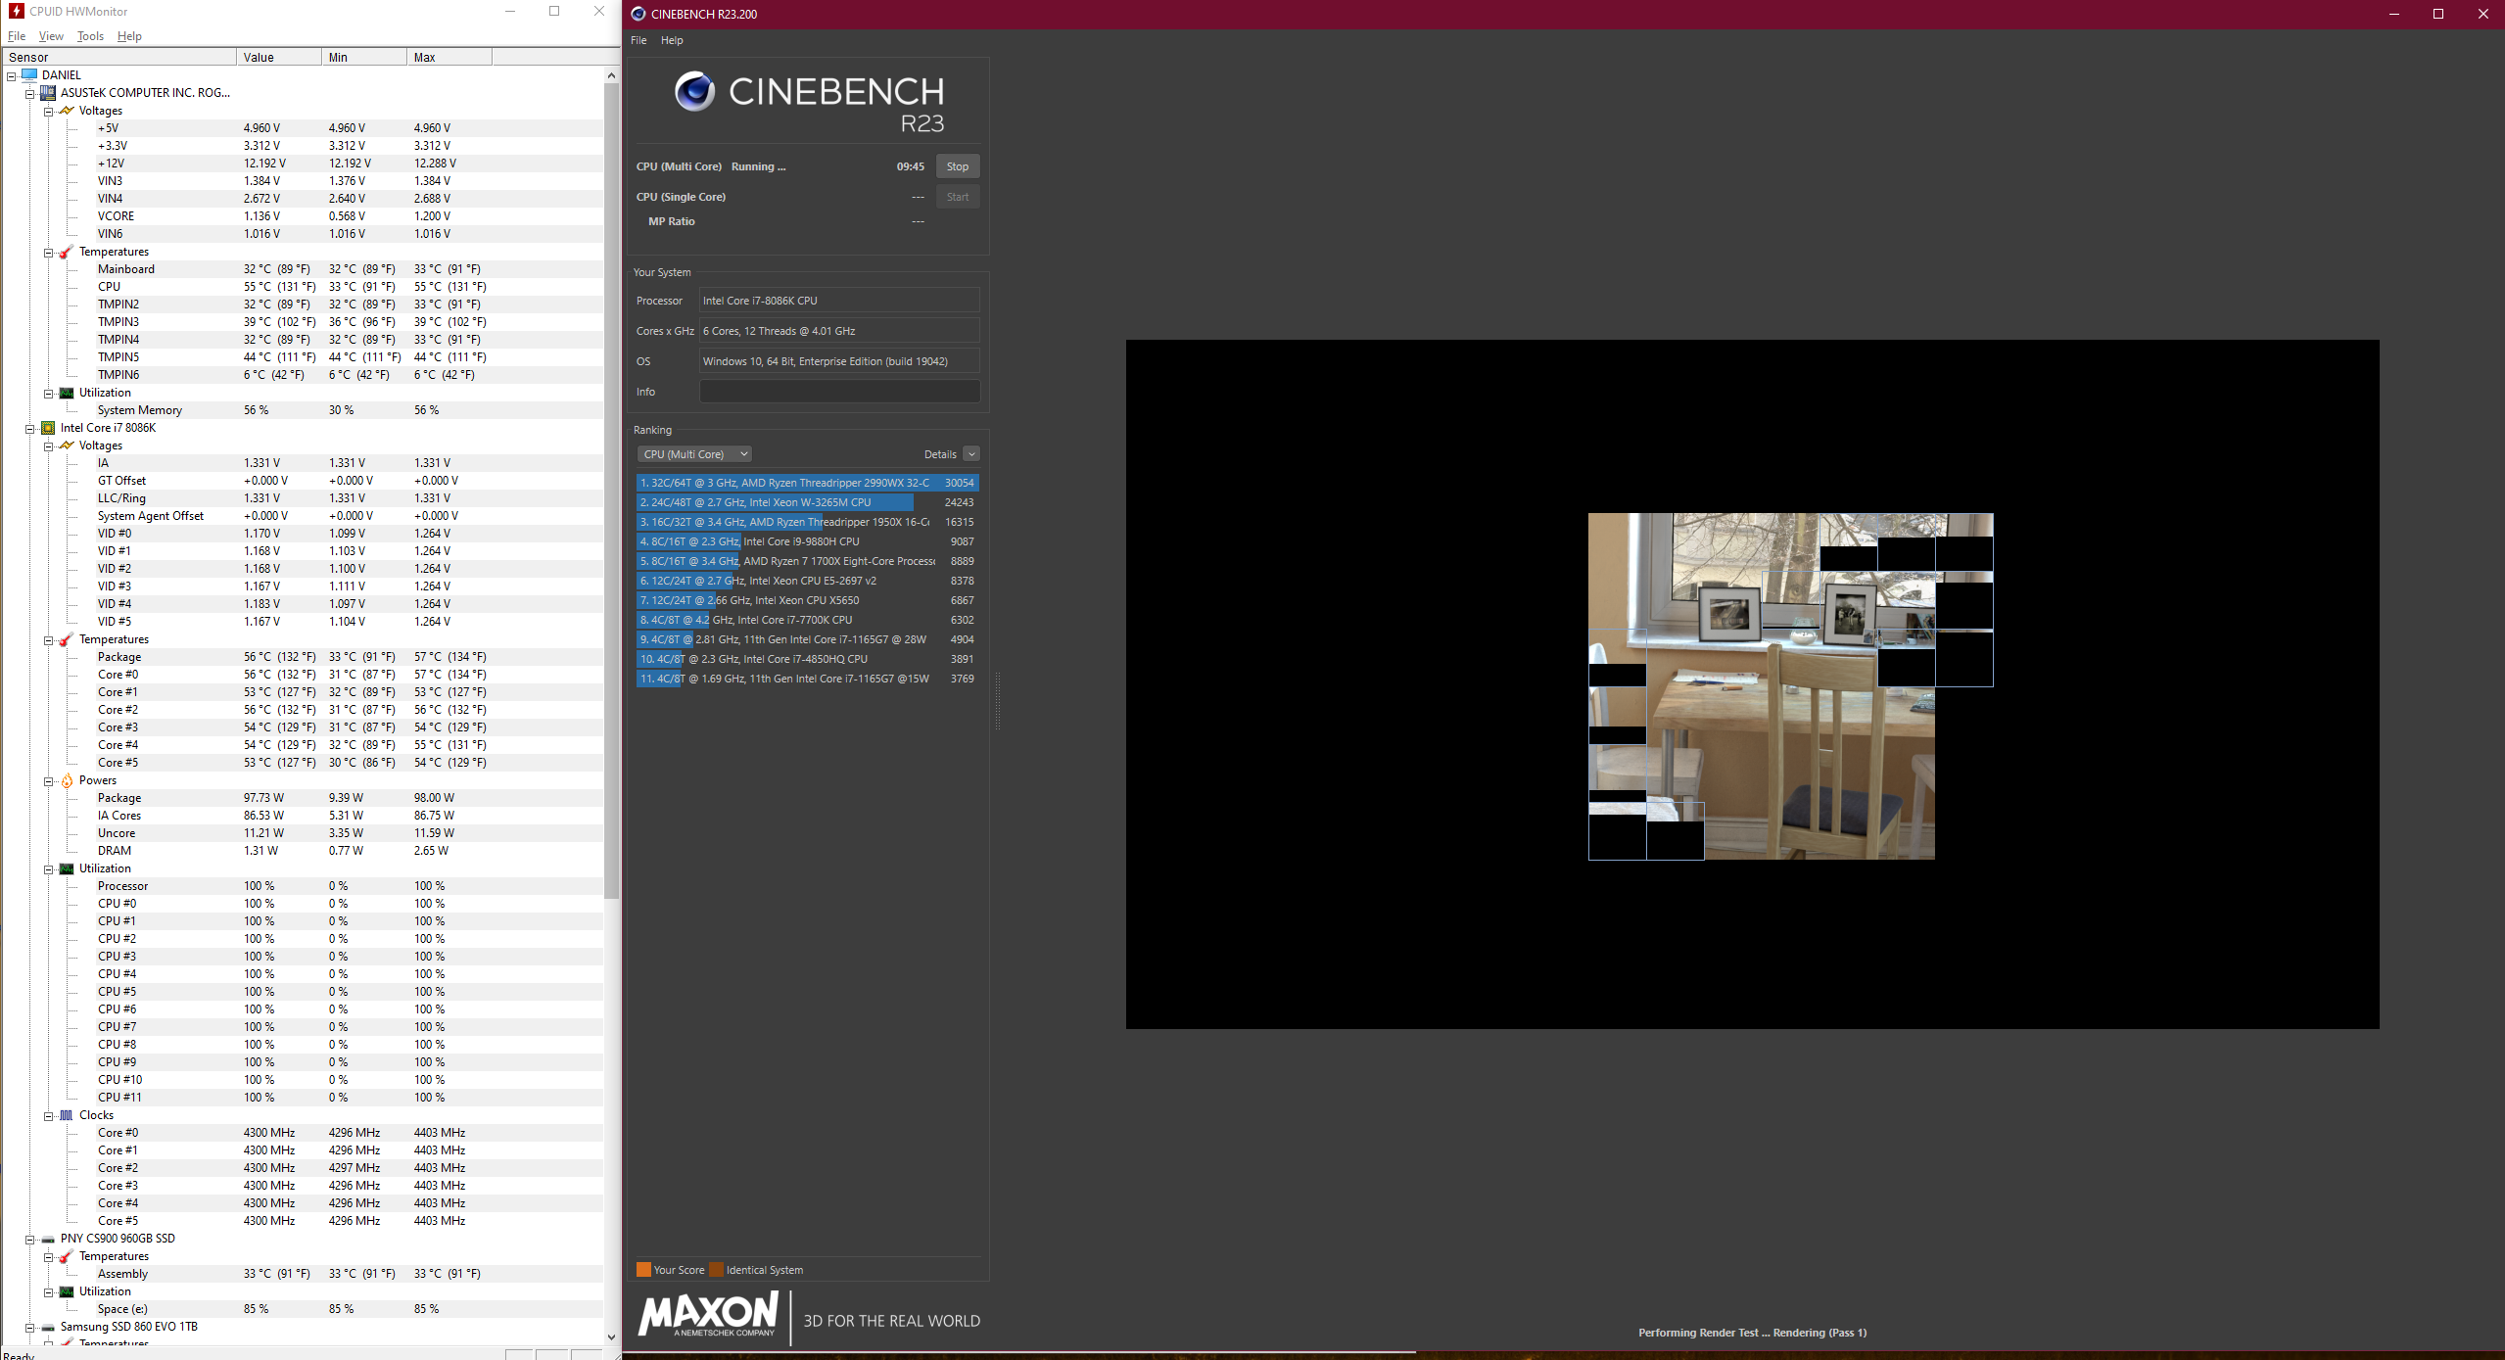2505x1360 pixels.
Task: Click the Intel Core i7 8086K processor icon
Action: 48,428
